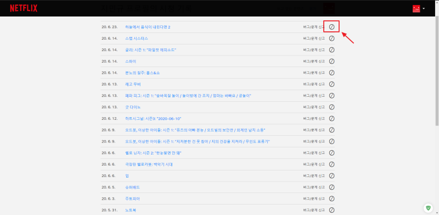Go to Netflix home via logo

pyautogui.click(x=24, y=8)
